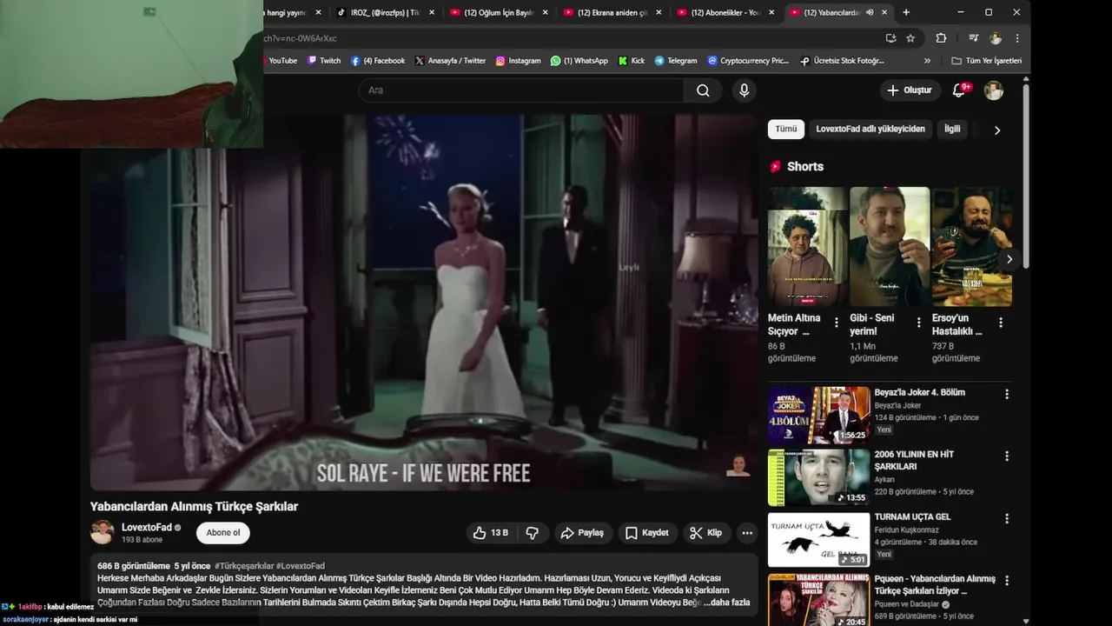This screenshot has height=626, width=1112.
Task: Open Kick bookmark
Action: 632,61
